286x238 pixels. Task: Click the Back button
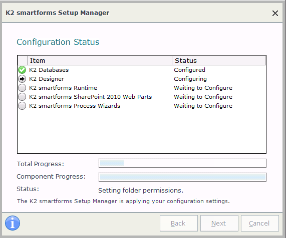tap(179, 224)
